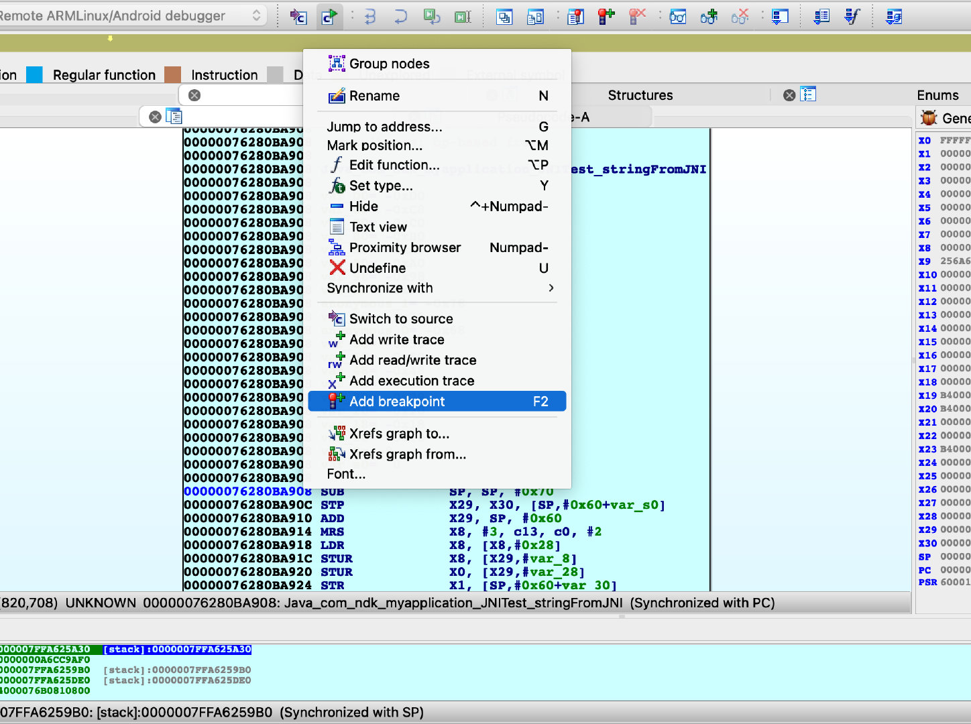
Task: Open Xrefs graph from... menu item
Action: [437, 455]
